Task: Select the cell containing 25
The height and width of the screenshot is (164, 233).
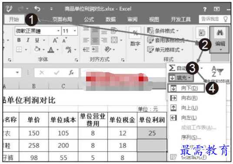Action: 152,133
